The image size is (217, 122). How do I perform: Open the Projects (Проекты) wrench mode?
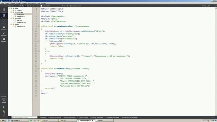point(4,34)
